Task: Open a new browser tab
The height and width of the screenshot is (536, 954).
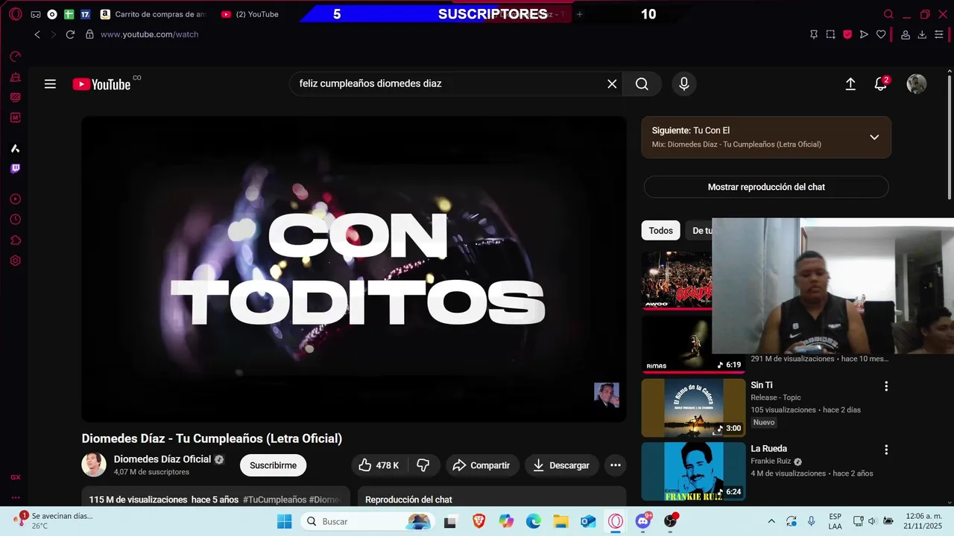Action: (580, 14)
